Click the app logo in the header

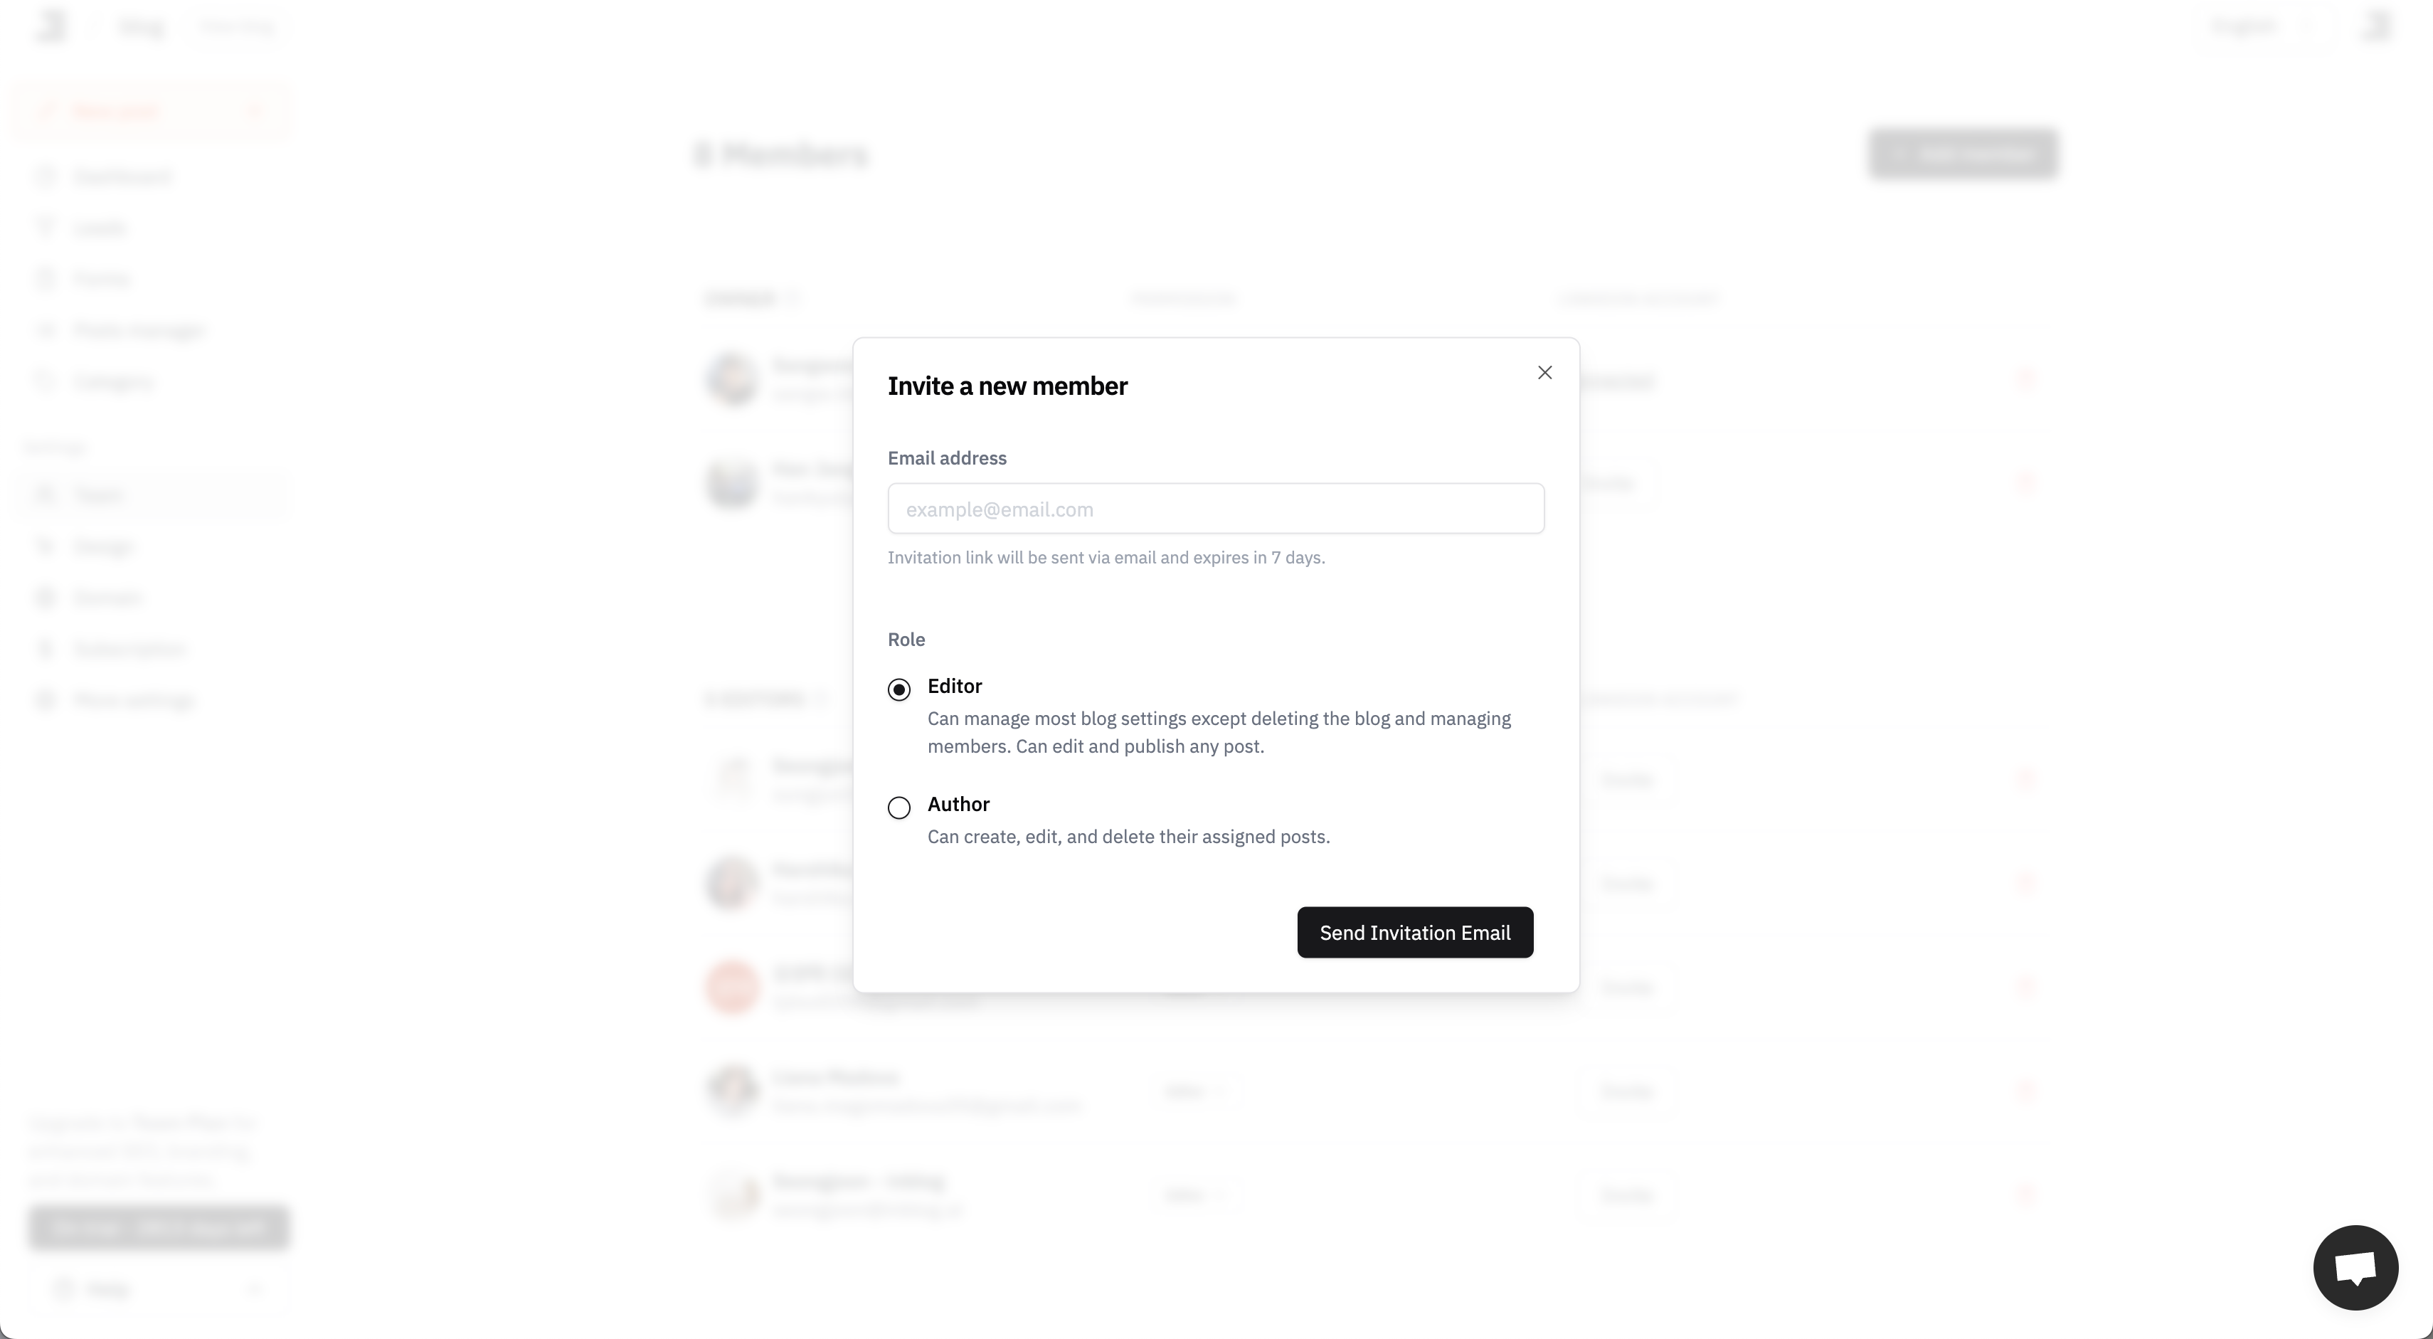click(x=53, y=26)
